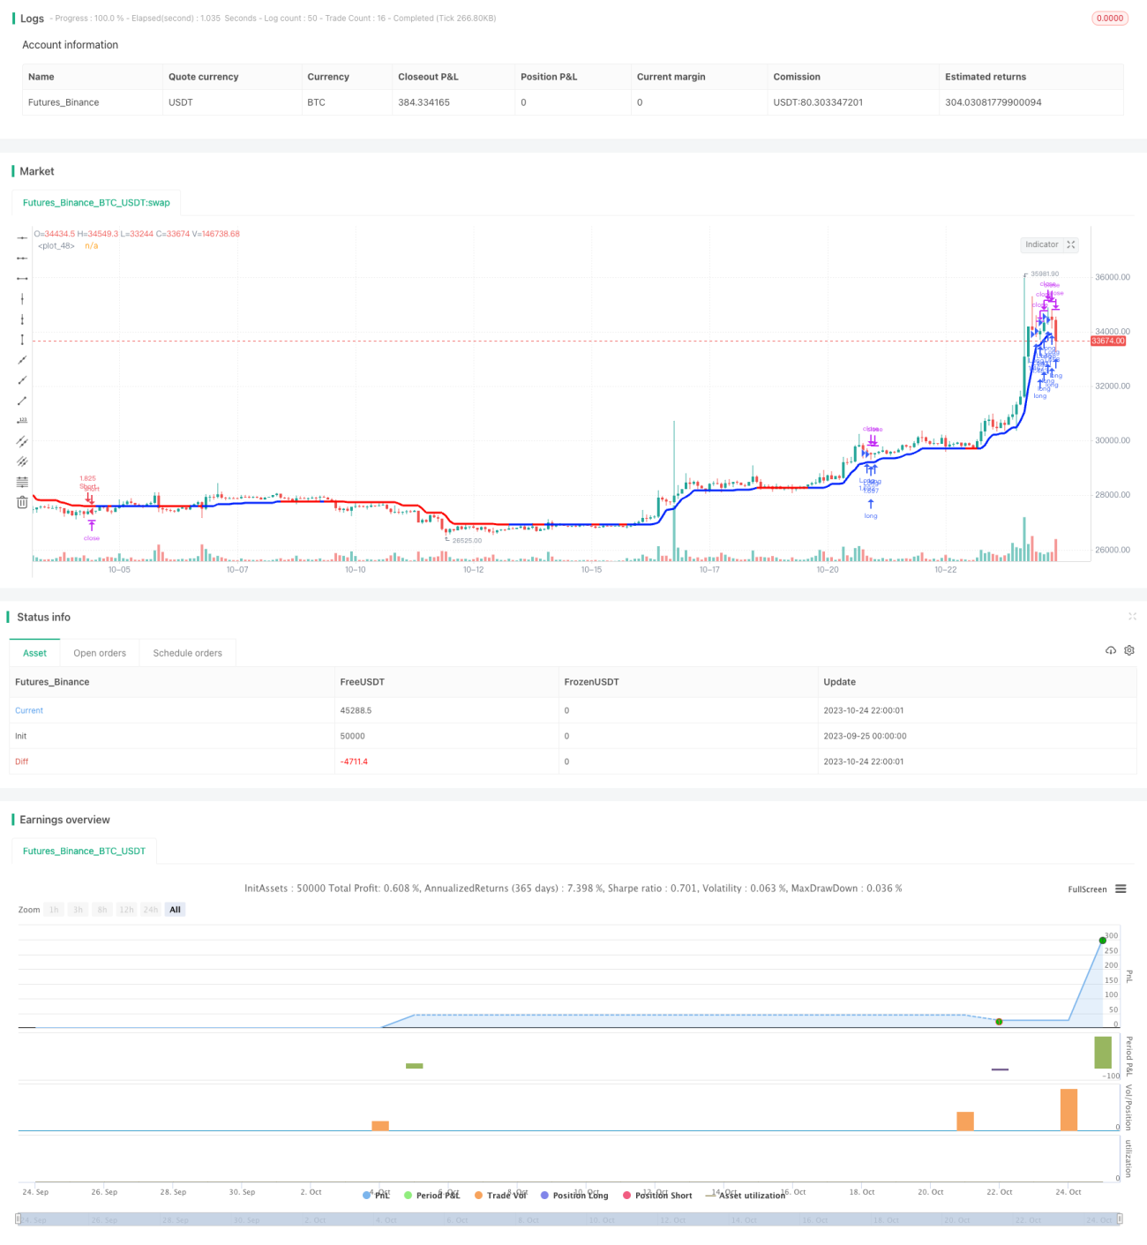This screenshot has height=1245, width=1147.
Task: Toggle the PnL series in the legend
Action: tap(376, 1195)
